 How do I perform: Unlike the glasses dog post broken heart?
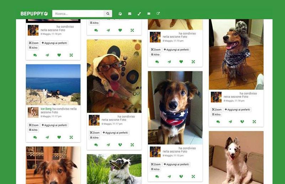pos(120,145)
